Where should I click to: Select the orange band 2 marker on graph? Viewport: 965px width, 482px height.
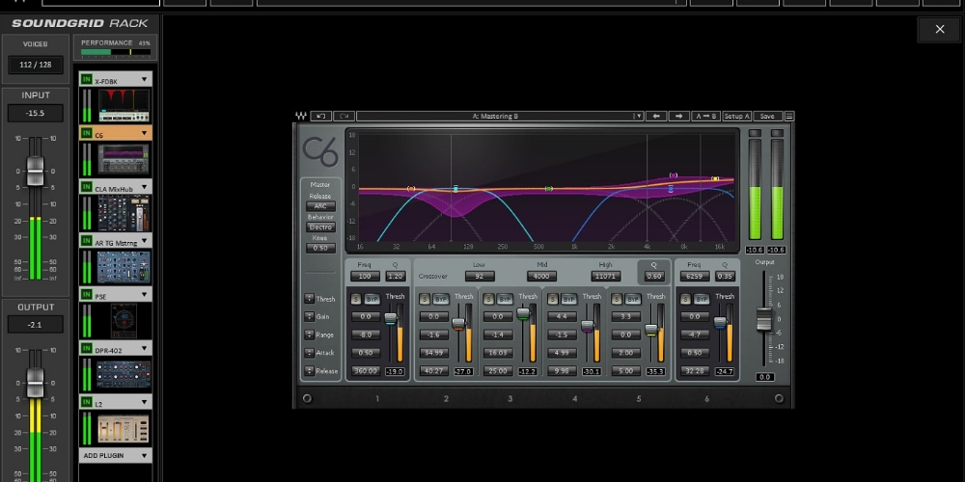(411, 189)
